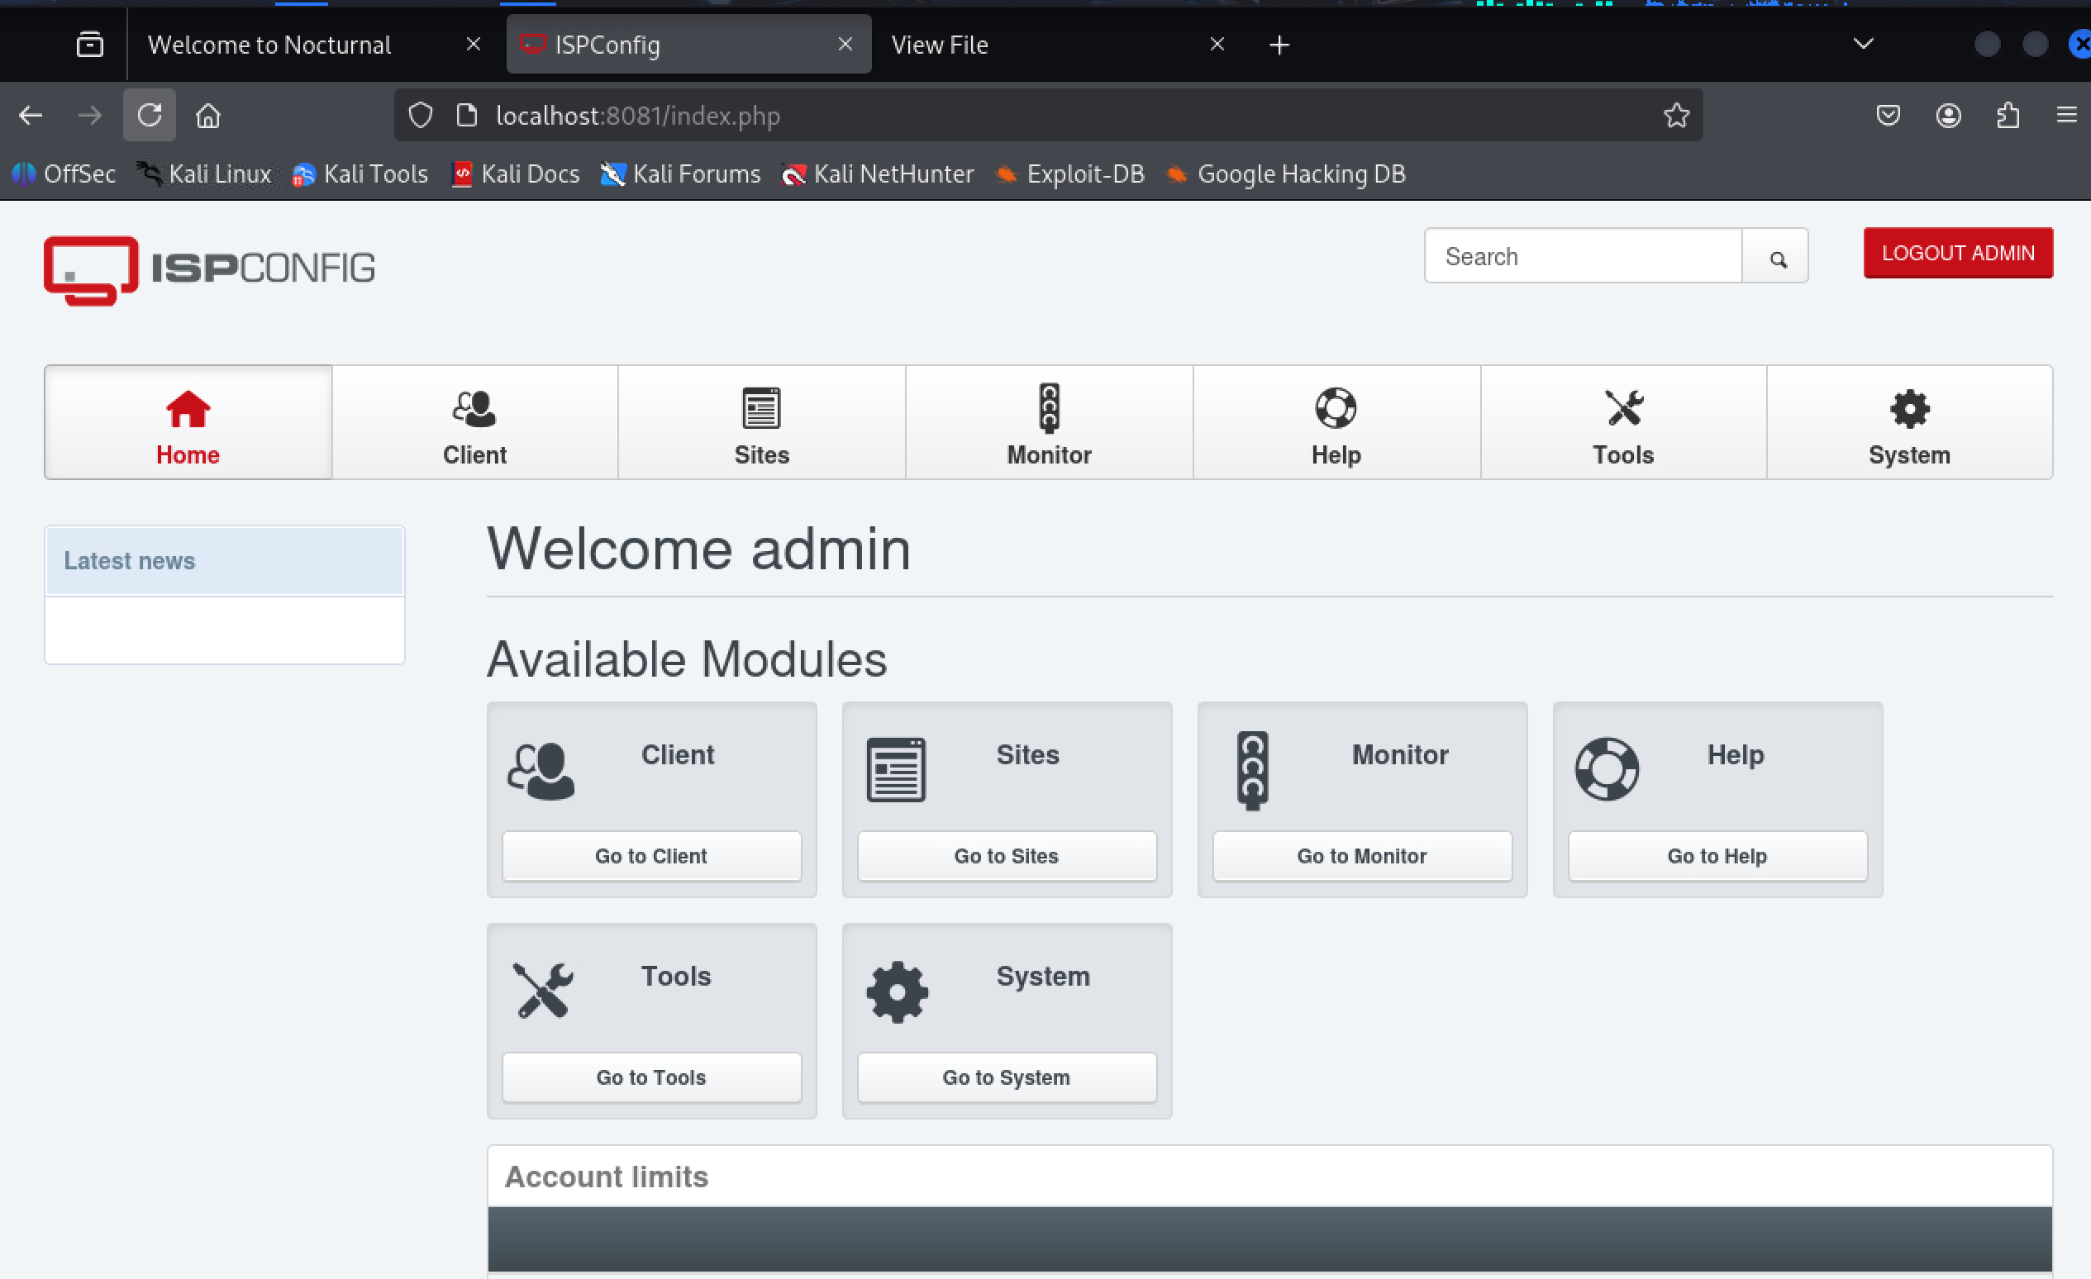Open the Help module in the navigation bar
The width and height of the screenshot is (2091, 1279).
tap(1336, 422)
